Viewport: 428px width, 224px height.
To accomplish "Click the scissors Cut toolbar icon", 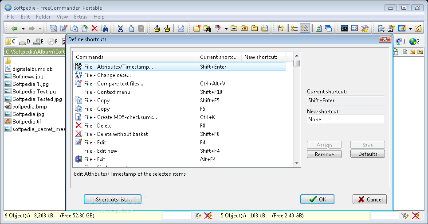I will (120, 28).
